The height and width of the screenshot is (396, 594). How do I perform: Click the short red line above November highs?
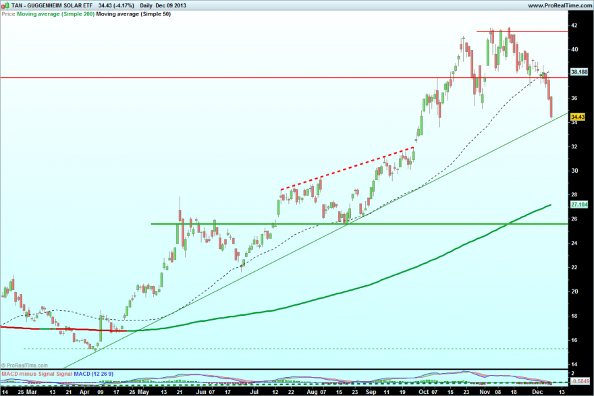[522, 32]
